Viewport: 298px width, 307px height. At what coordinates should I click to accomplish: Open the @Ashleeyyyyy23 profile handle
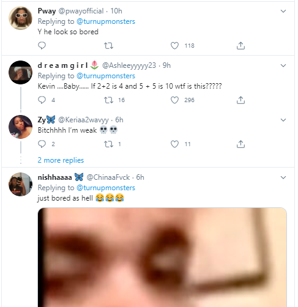pos(129,65)
